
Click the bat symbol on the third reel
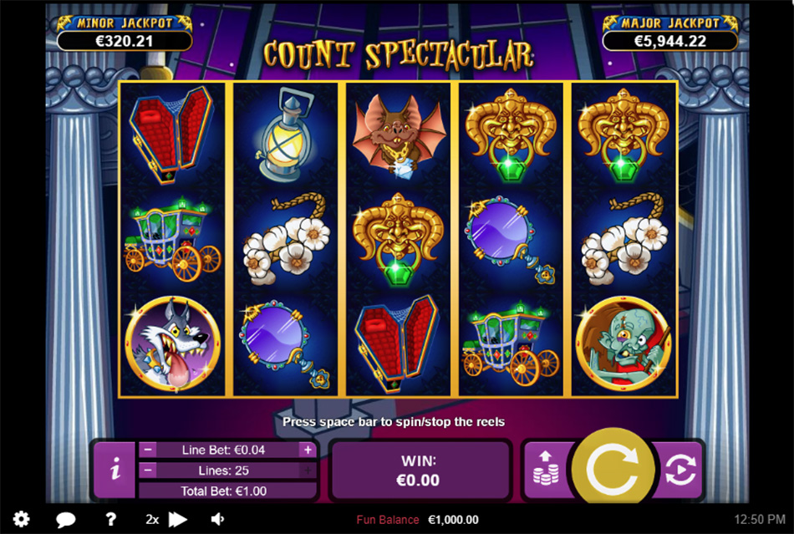pyautogui.click(x=399, y=135)
